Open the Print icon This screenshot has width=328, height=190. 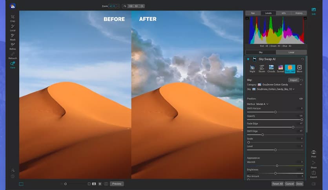[313, 153]
